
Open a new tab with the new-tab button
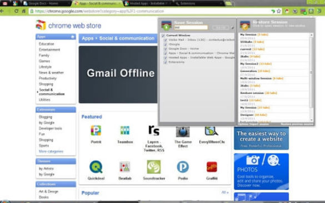pos(228,3)
